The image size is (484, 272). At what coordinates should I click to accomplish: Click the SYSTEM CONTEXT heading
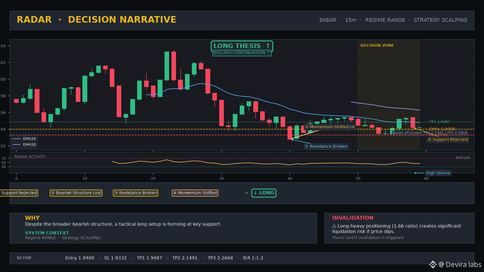47,233
